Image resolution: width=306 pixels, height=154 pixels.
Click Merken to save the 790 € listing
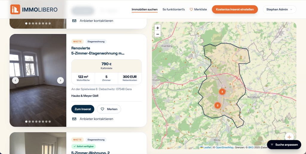pyautogui.click(x=109, y=109)
